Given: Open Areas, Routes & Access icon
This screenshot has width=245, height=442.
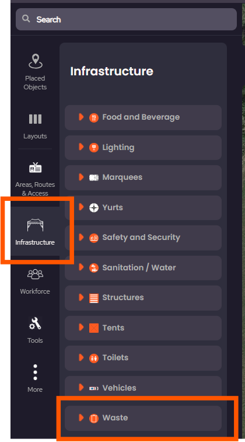Looking at the screenshot, I should coord(35,168).
